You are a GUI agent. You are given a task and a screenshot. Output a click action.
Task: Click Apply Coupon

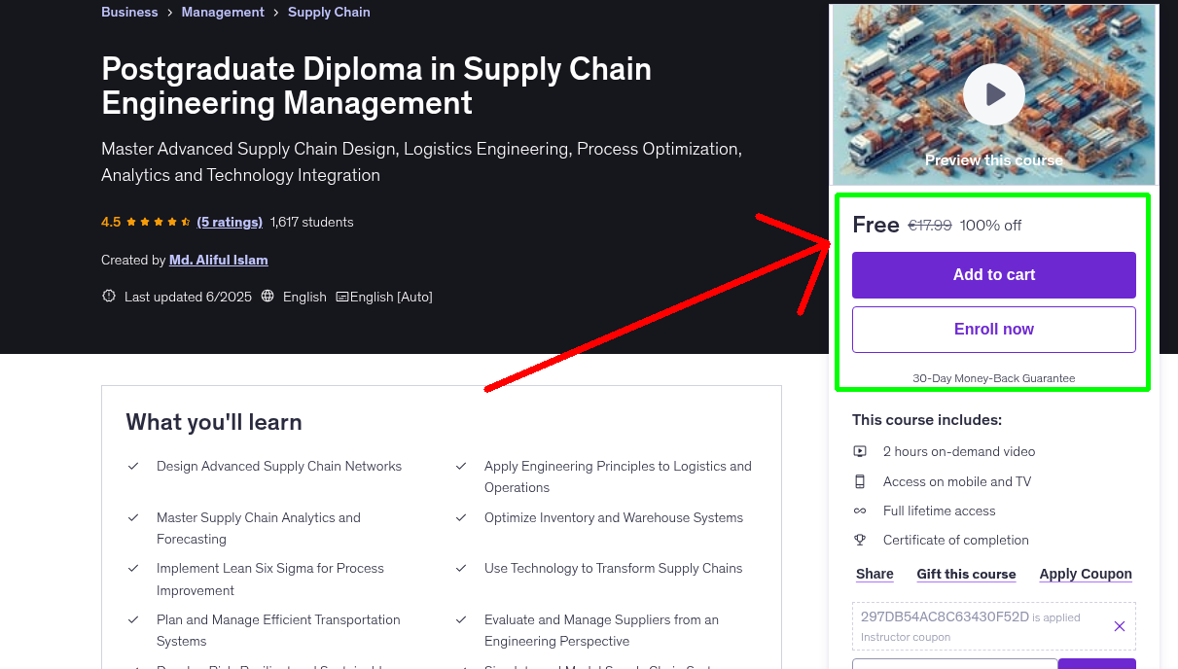pyautogui.click(x=1085, y=574)
